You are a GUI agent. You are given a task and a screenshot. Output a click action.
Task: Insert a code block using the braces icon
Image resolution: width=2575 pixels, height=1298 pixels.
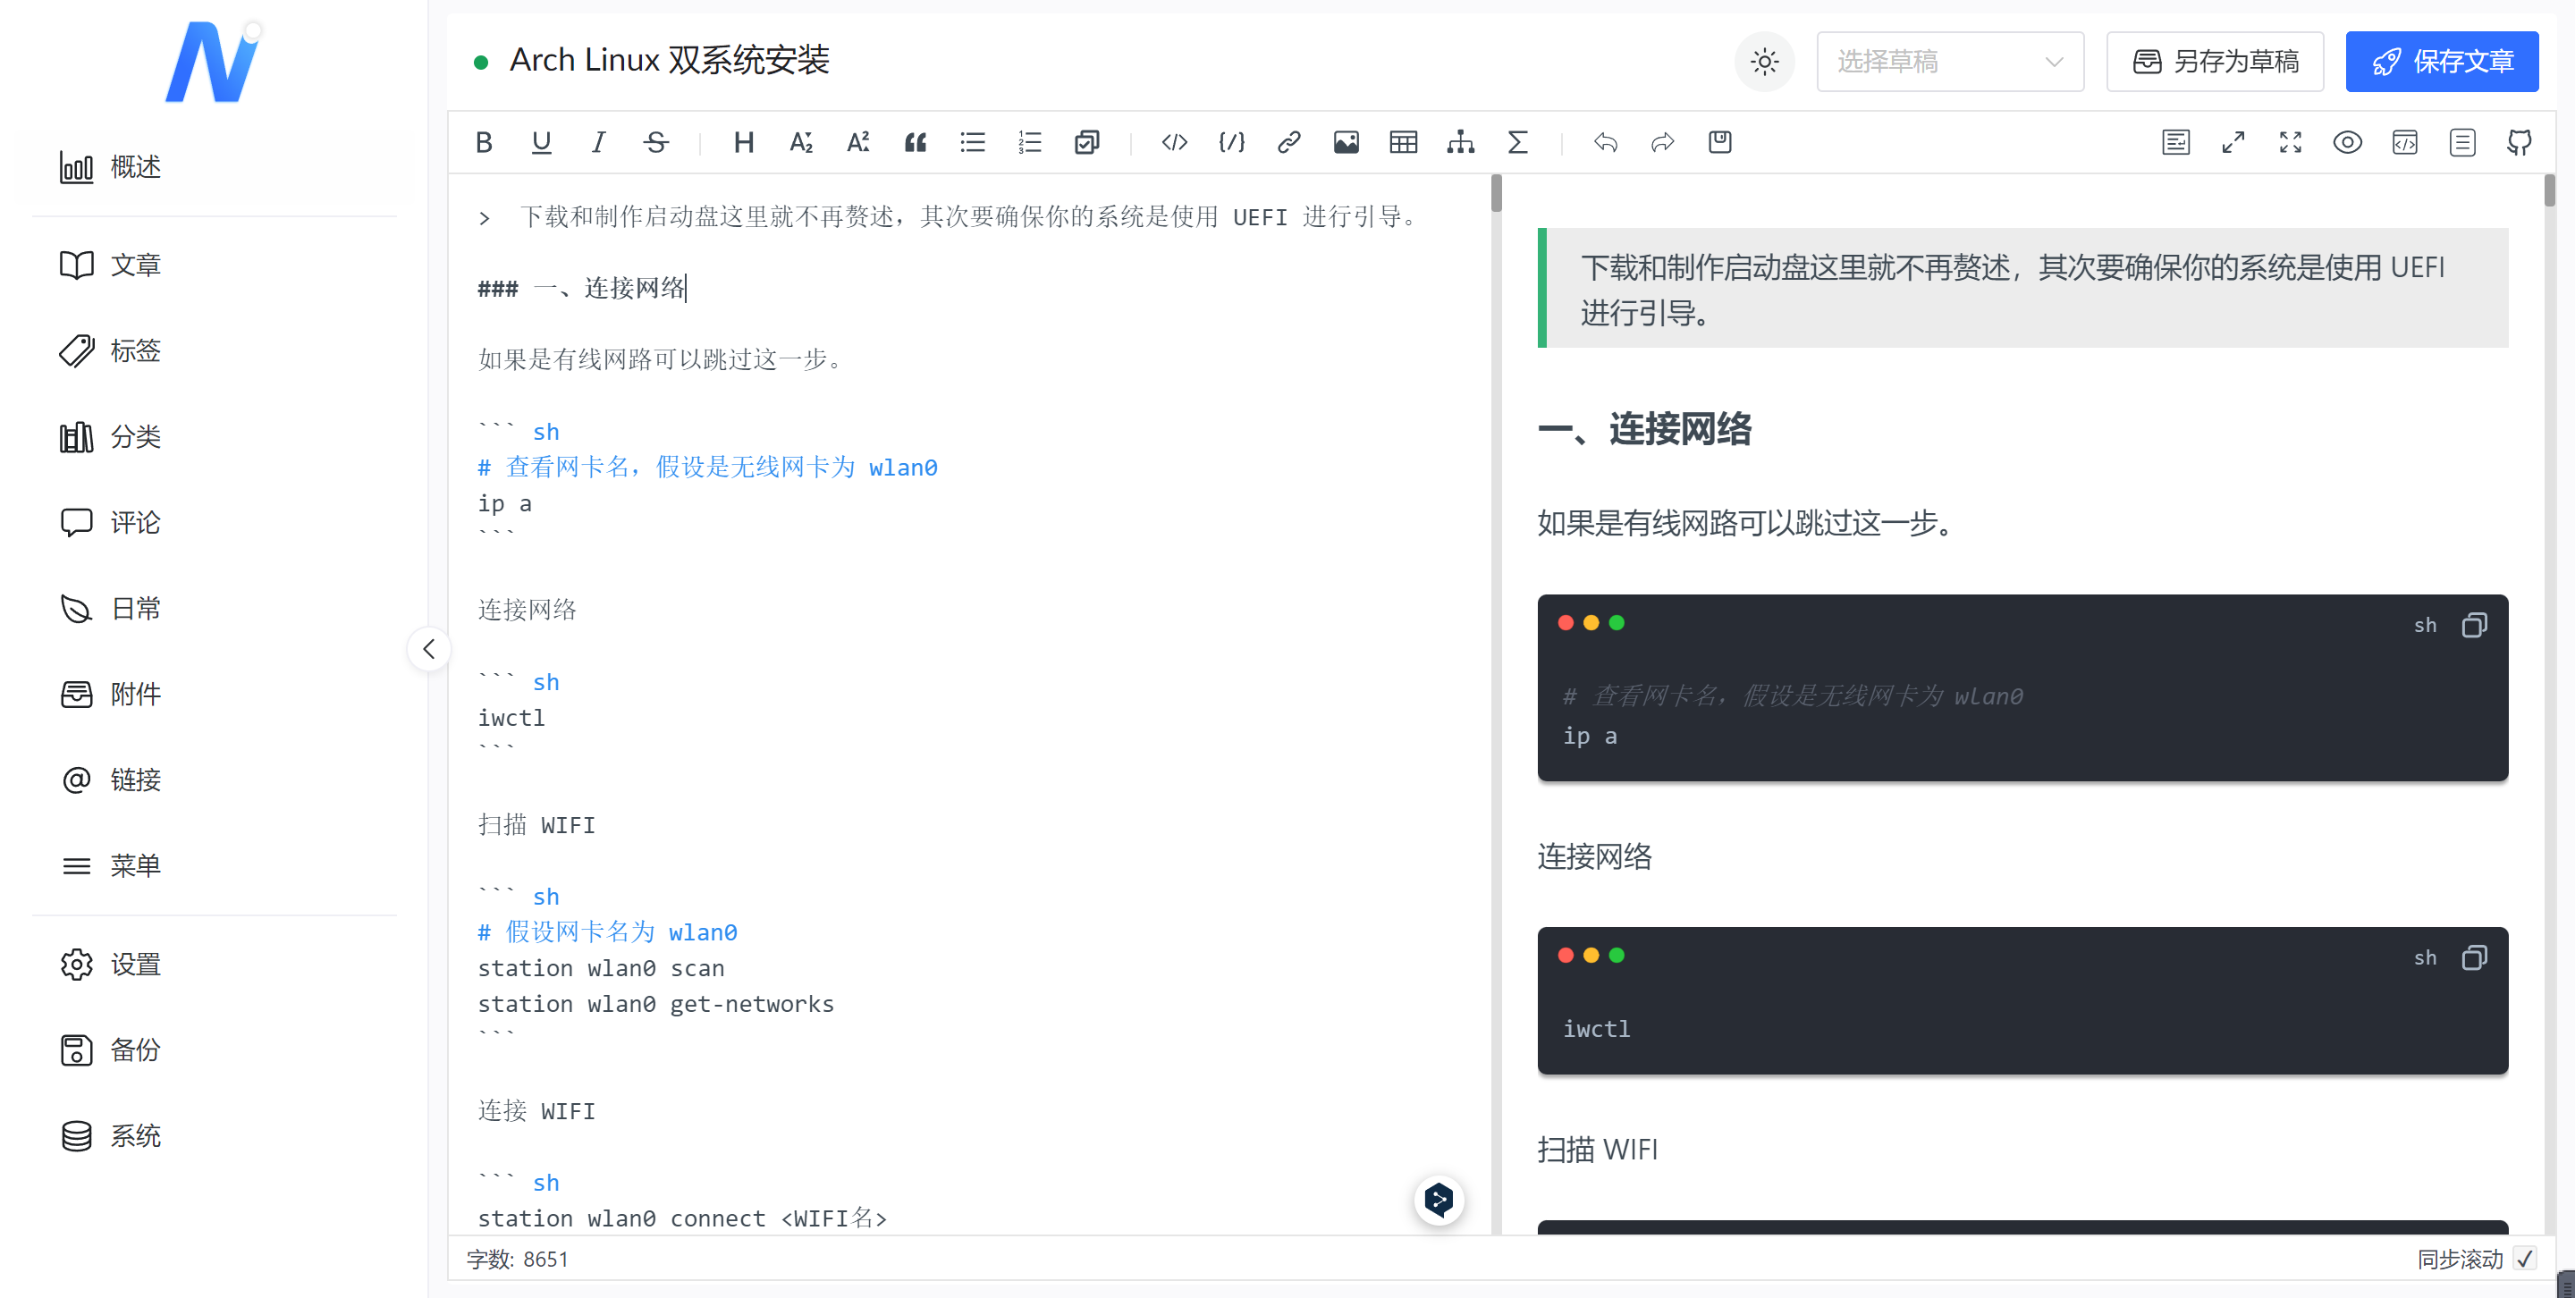pyautogui.click(x=1231, y=142)
